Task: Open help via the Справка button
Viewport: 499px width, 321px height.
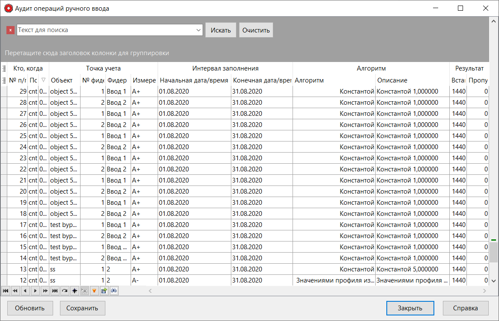Action: click(x=466, y=308)
